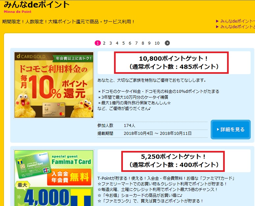The width and height of the screenshot is (255, 206).
Task: Click the 通常ポイント数：400ポイント text
Action: point(174,165)
